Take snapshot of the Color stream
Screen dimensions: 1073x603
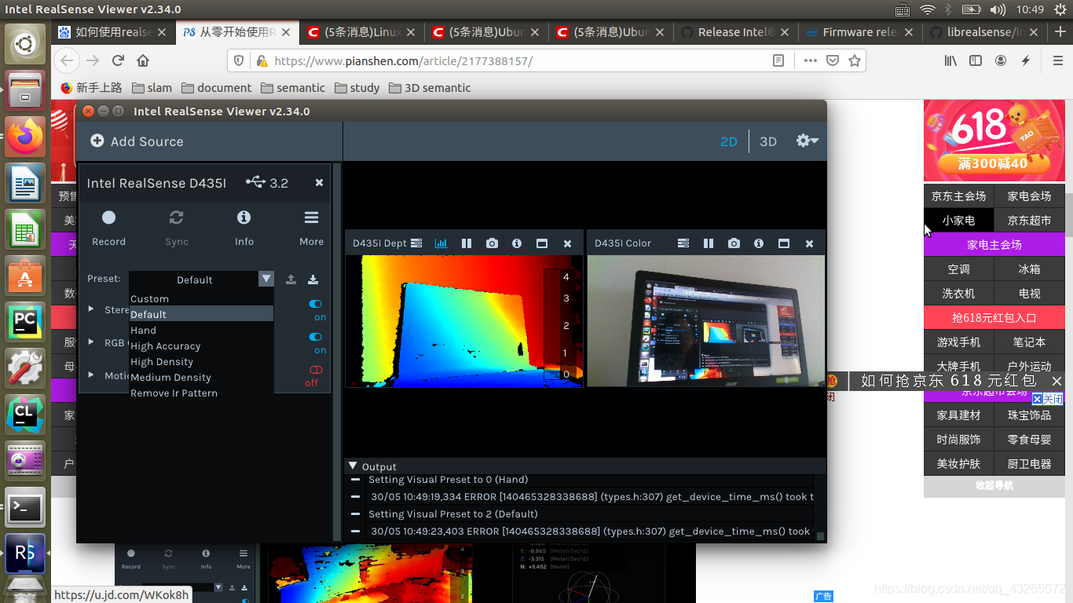tap(734, 243)
